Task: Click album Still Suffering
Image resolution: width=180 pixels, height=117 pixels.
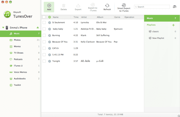Action: [x=103, y=35]
